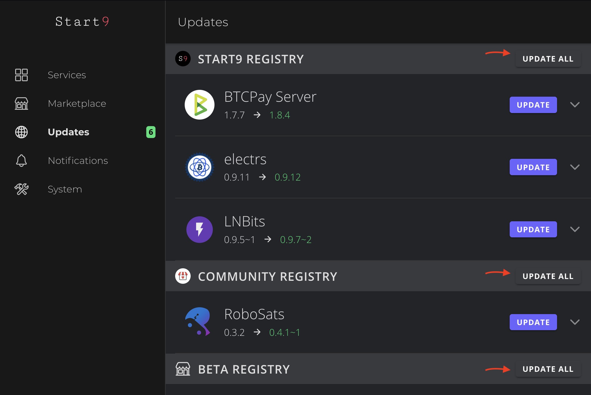591x395 pixels.
Task: Select the Services grid icon in sidebar
Action: [21, 75]
